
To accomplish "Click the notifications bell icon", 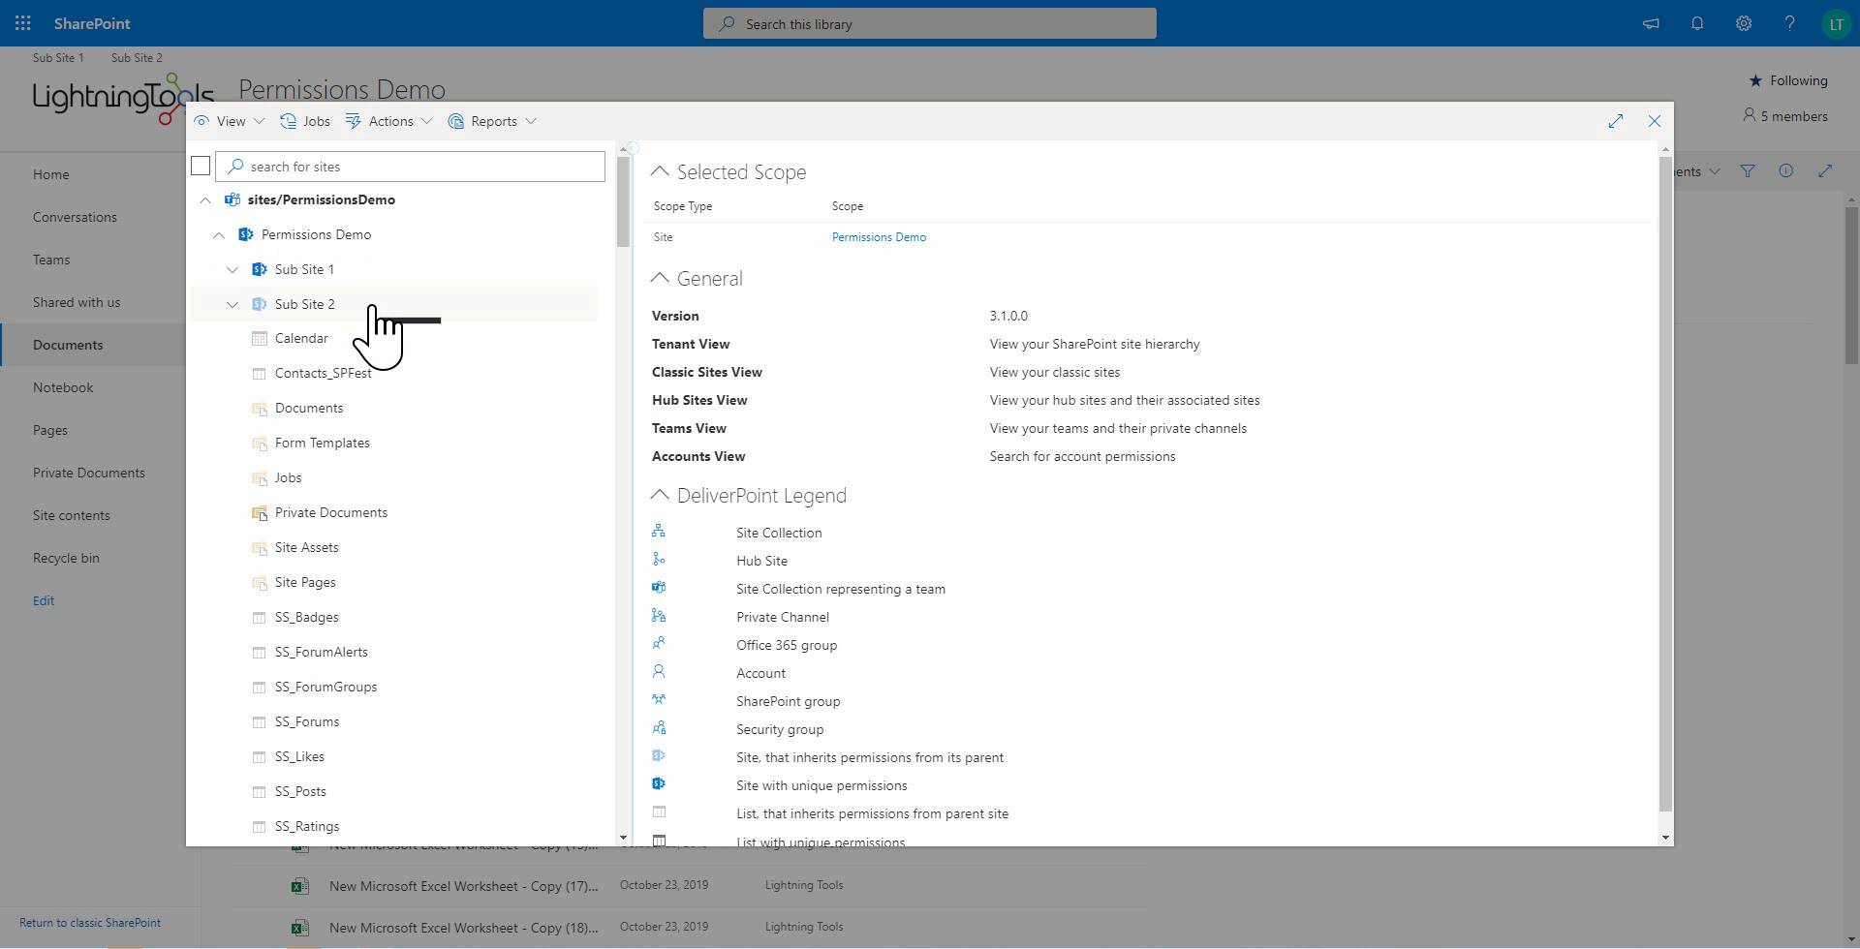I will click(x=1696, y=23).
